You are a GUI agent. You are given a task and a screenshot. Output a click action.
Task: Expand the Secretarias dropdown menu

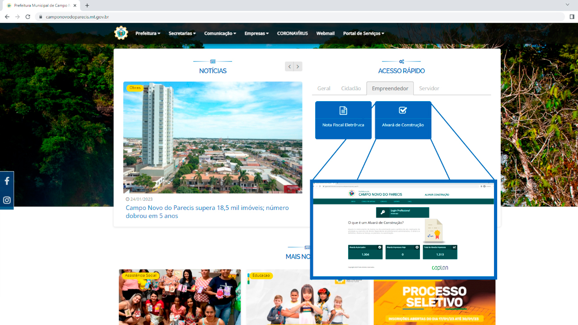(182, 33)
